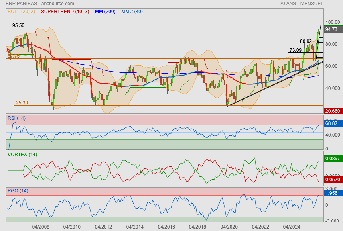Click the 25.30 support level label
The height and width of the screenshot is (231, 343).
22,103
